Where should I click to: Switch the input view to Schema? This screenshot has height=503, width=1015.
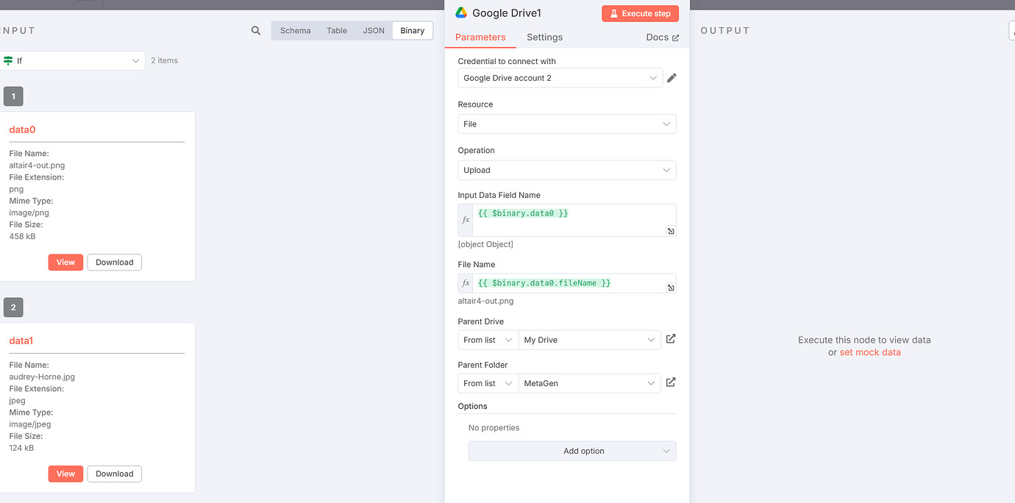295,31
